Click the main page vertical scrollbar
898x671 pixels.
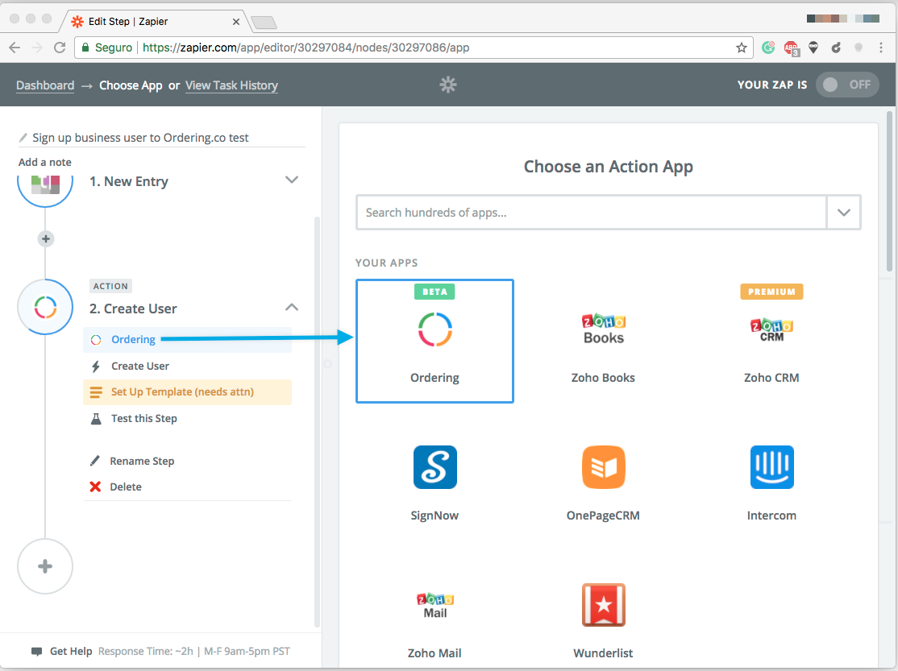tap(889, 189)
